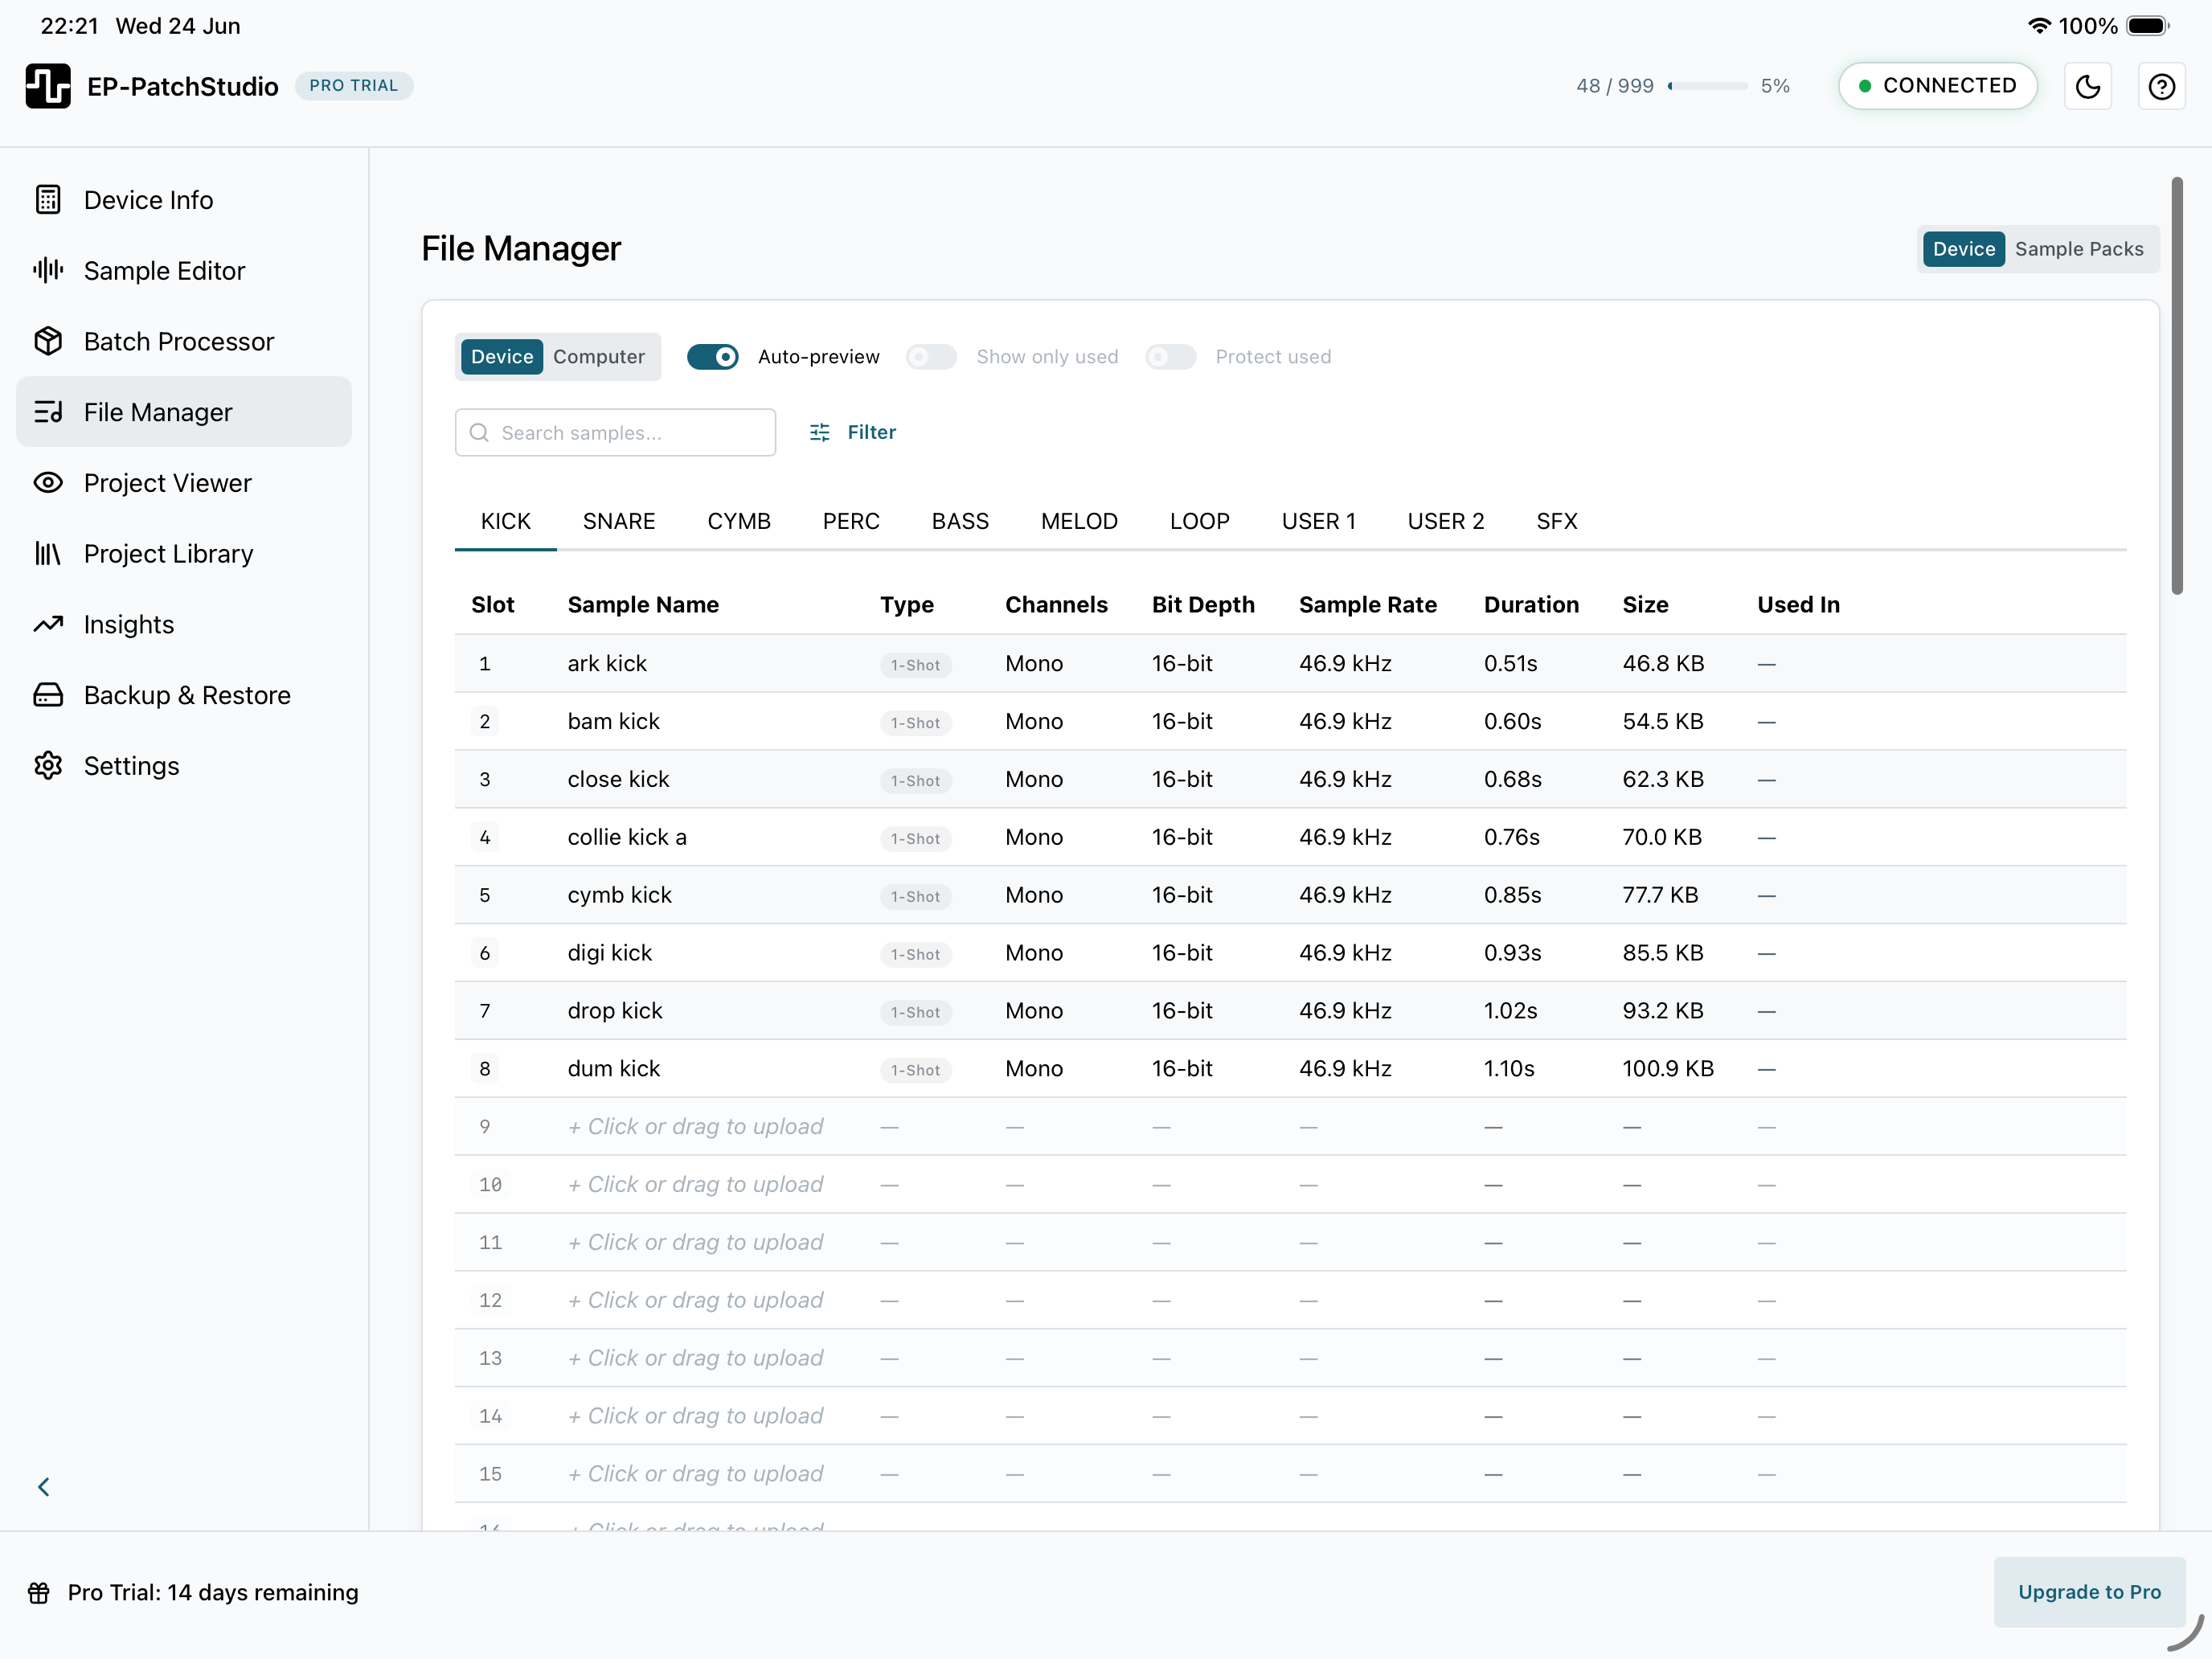The width and height of the screenshot is (2212, 1659).
Task: Open the SFX tab
Action: click(1557, 521)
